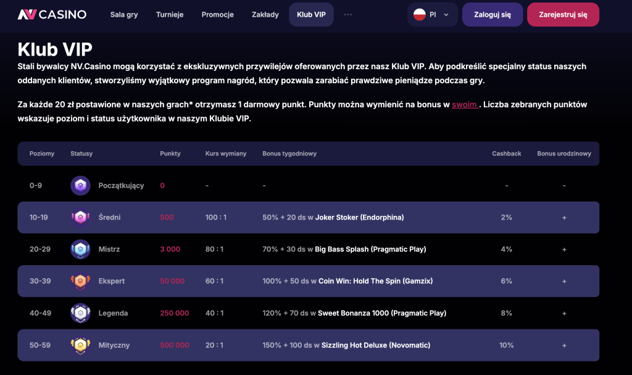Click the 100 : 1 exchange rate
Image resolution: width=632 pixels, height=375 pixels.
click(216, 218)
